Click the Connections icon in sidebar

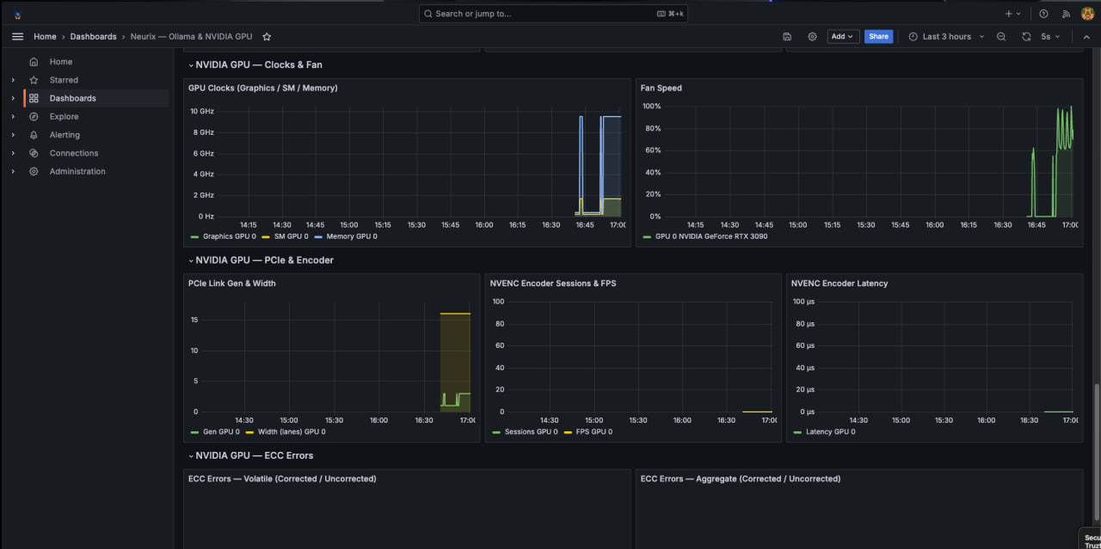pyautogui.click(x=34, y=153)
